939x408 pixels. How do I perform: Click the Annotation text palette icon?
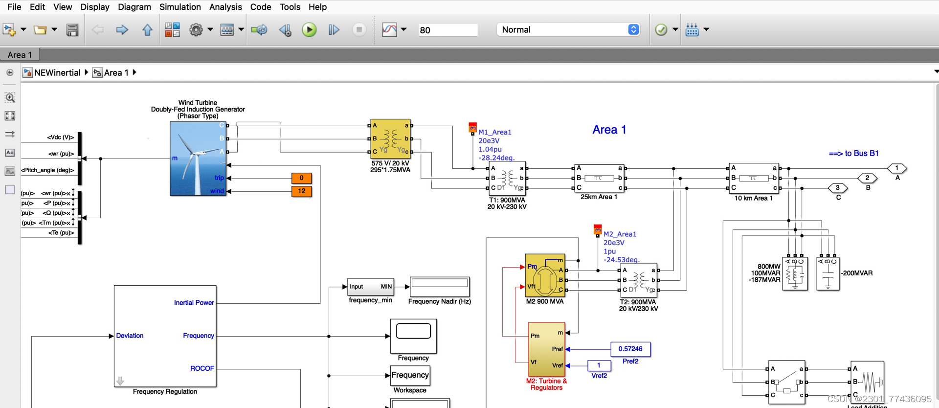[10, 153]
